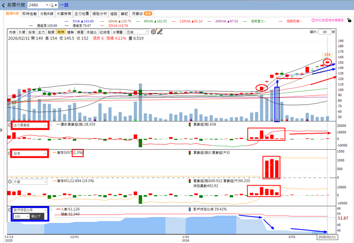This screenshot has width=354, height=243.
Task: Click the 庫存45122.494 (19.3%) label
Action: pyautogui.click(x=73, y=181)
